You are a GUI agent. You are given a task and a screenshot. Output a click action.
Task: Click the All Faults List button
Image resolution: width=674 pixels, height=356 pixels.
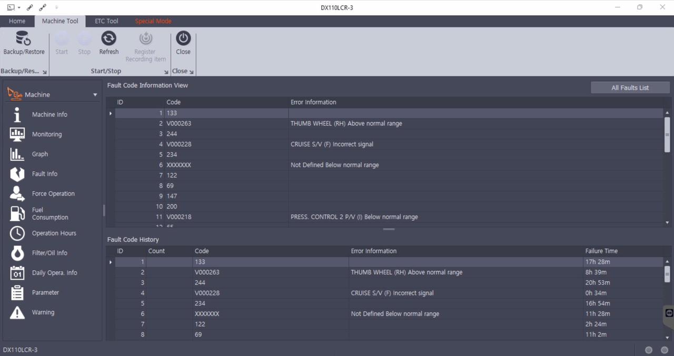point(630,88)
